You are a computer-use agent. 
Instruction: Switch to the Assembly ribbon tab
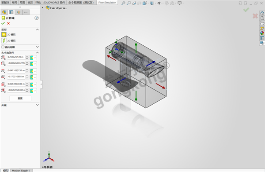5,2
